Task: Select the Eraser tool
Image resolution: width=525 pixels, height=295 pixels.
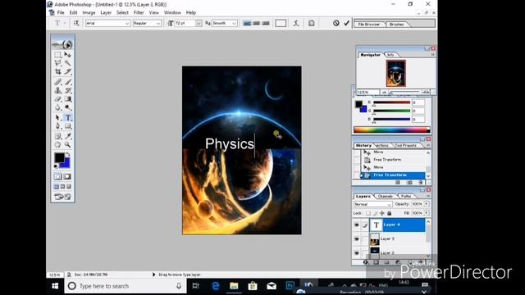Action: 57,99
